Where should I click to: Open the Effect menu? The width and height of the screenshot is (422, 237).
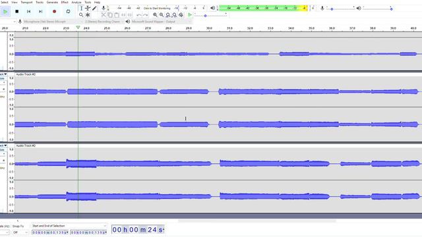coord(65,2)
